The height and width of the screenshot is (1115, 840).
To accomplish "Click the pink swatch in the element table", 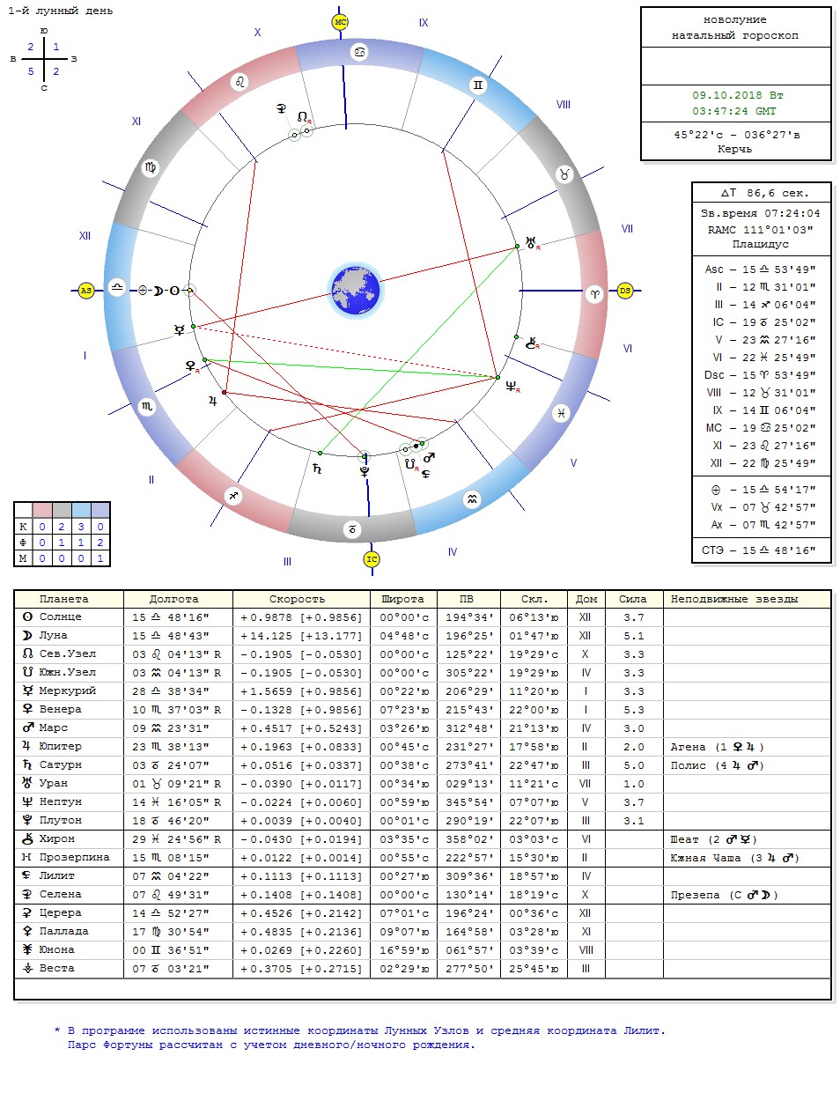I will pyautogui.click(x=42, y=510).
